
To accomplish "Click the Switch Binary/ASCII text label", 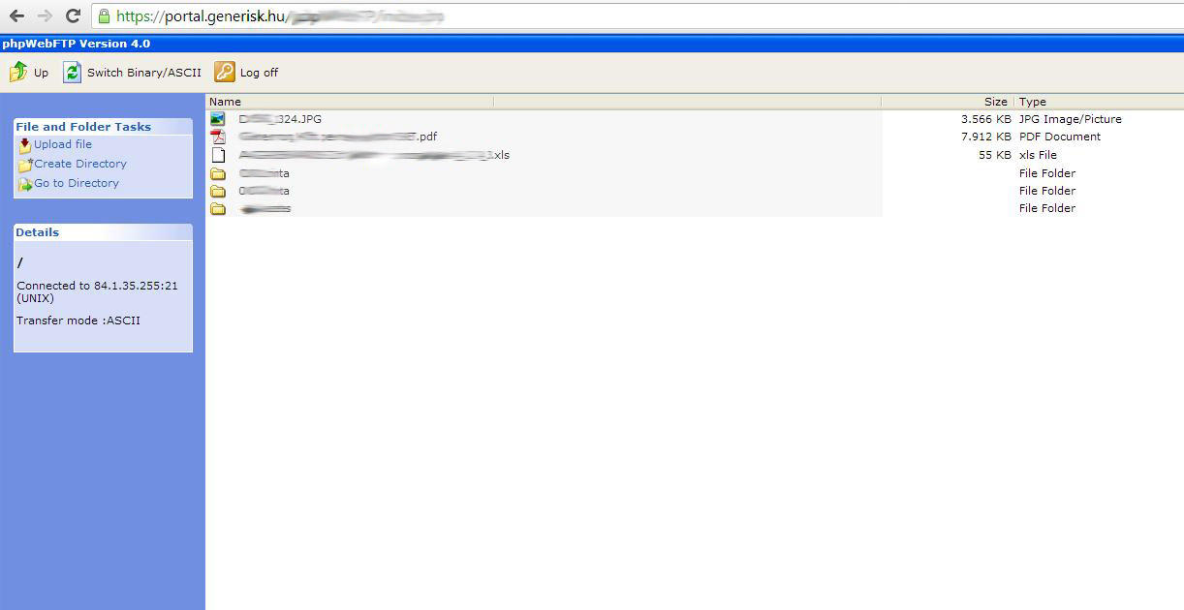I will pyautogui.click(x=143, y=73).
